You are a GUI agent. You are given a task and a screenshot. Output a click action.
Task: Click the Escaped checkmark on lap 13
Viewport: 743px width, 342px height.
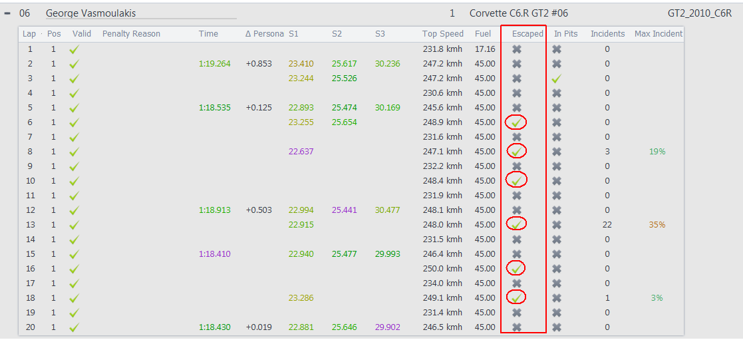point(516,224)
